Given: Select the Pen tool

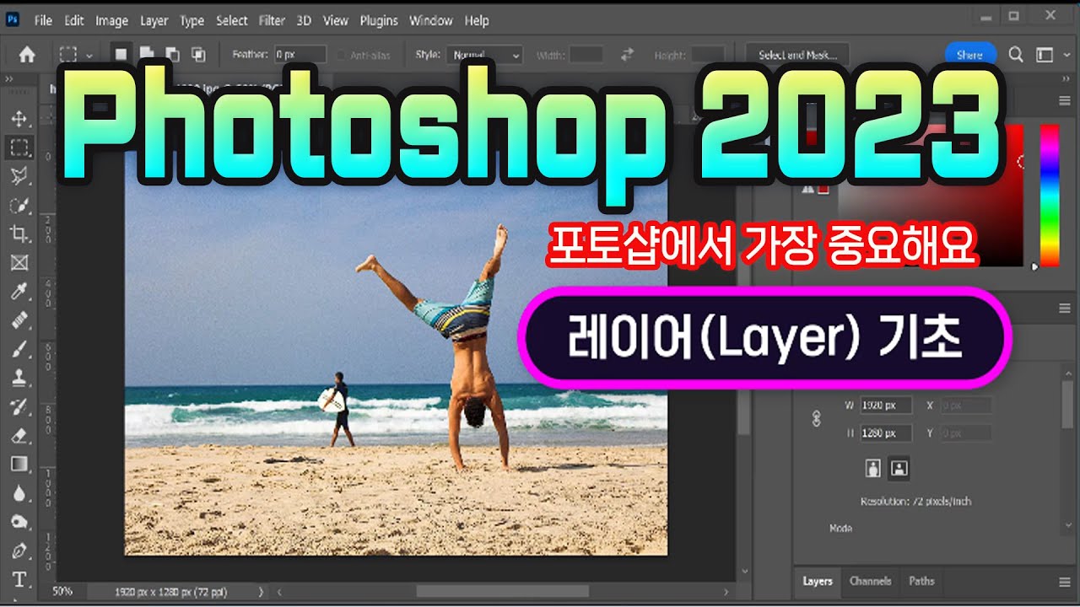Looking at the screenshot, I should click(x=19, y=551).
